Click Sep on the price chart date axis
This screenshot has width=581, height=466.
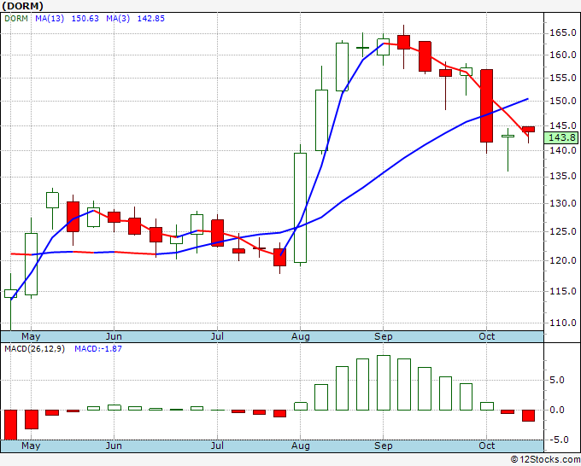coord(383,336)
